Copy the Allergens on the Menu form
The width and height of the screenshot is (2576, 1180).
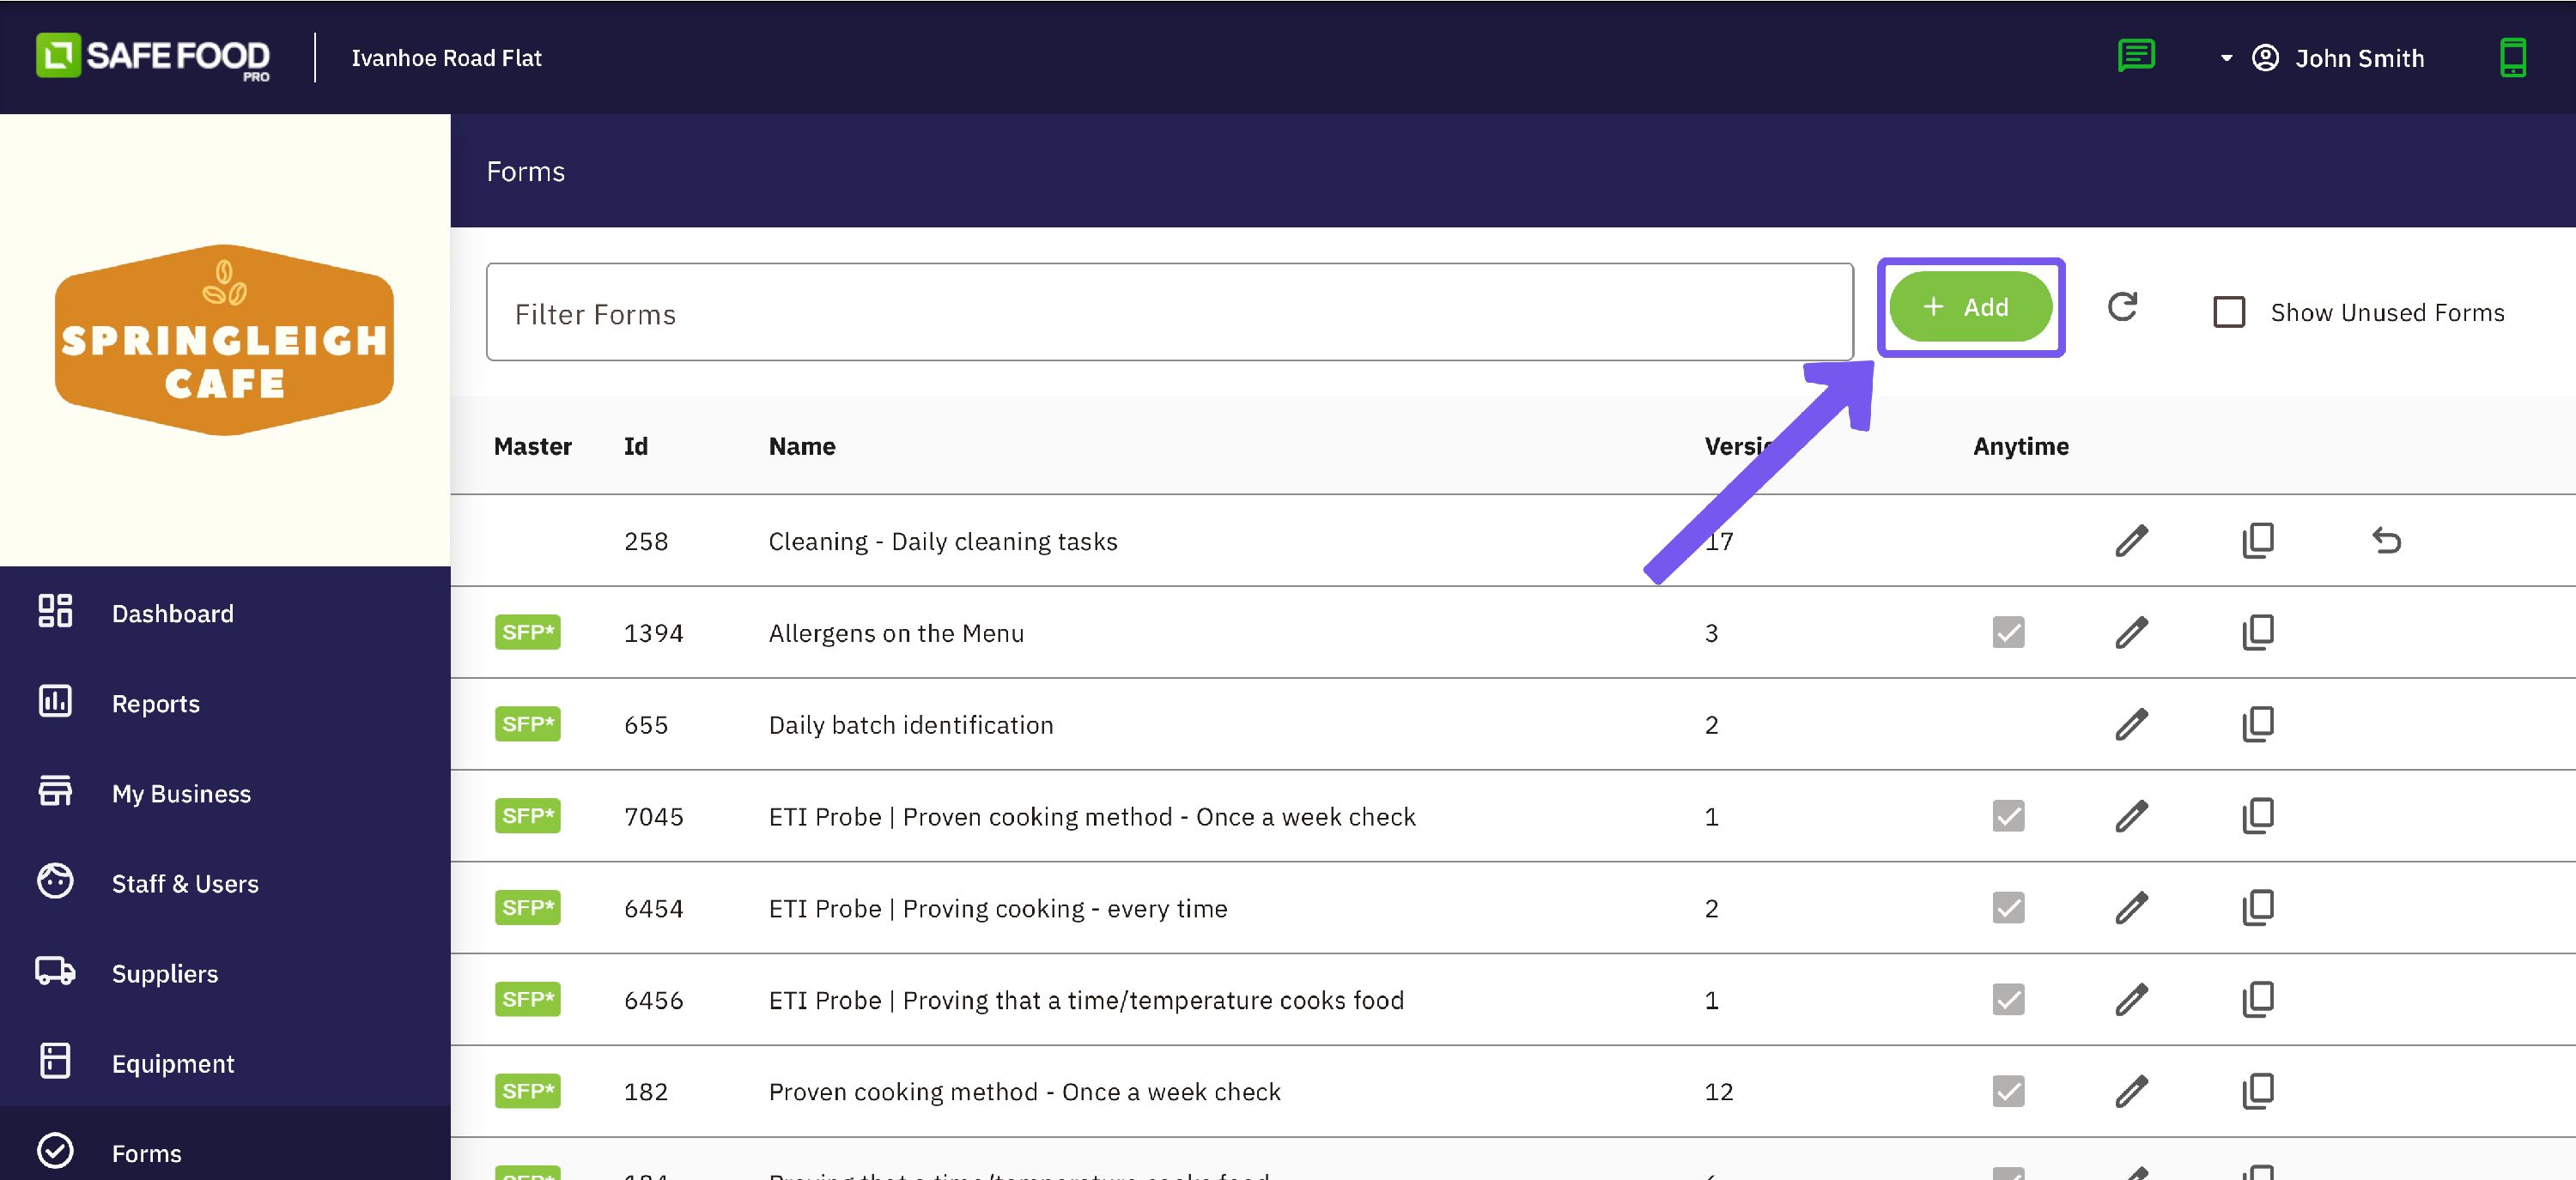click(2257, 632)
